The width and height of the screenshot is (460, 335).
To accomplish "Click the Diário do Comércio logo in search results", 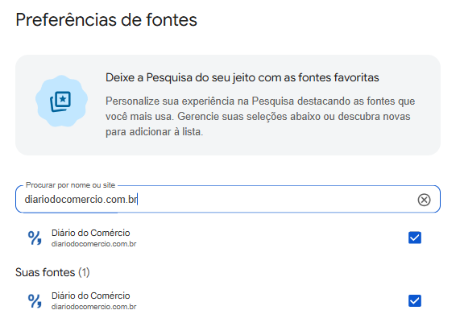I will coord(35,238).
